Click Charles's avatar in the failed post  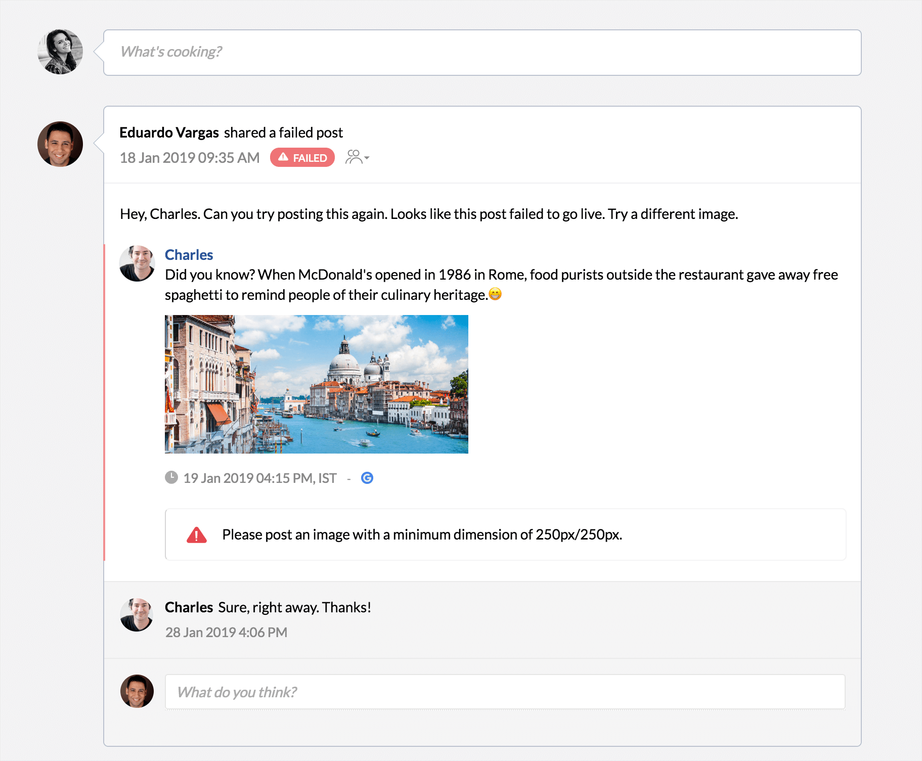(x=137, y=263)
